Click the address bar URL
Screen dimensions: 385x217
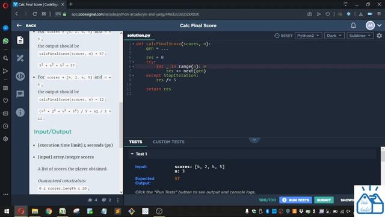click(x=135, y=14)
